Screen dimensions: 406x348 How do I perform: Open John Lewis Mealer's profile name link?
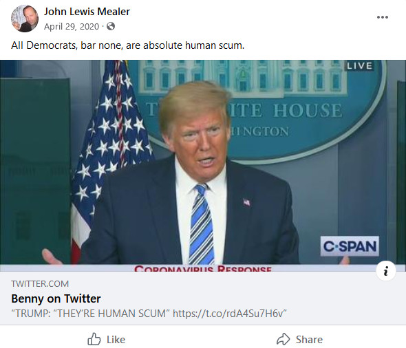click(x=87, y=12)
